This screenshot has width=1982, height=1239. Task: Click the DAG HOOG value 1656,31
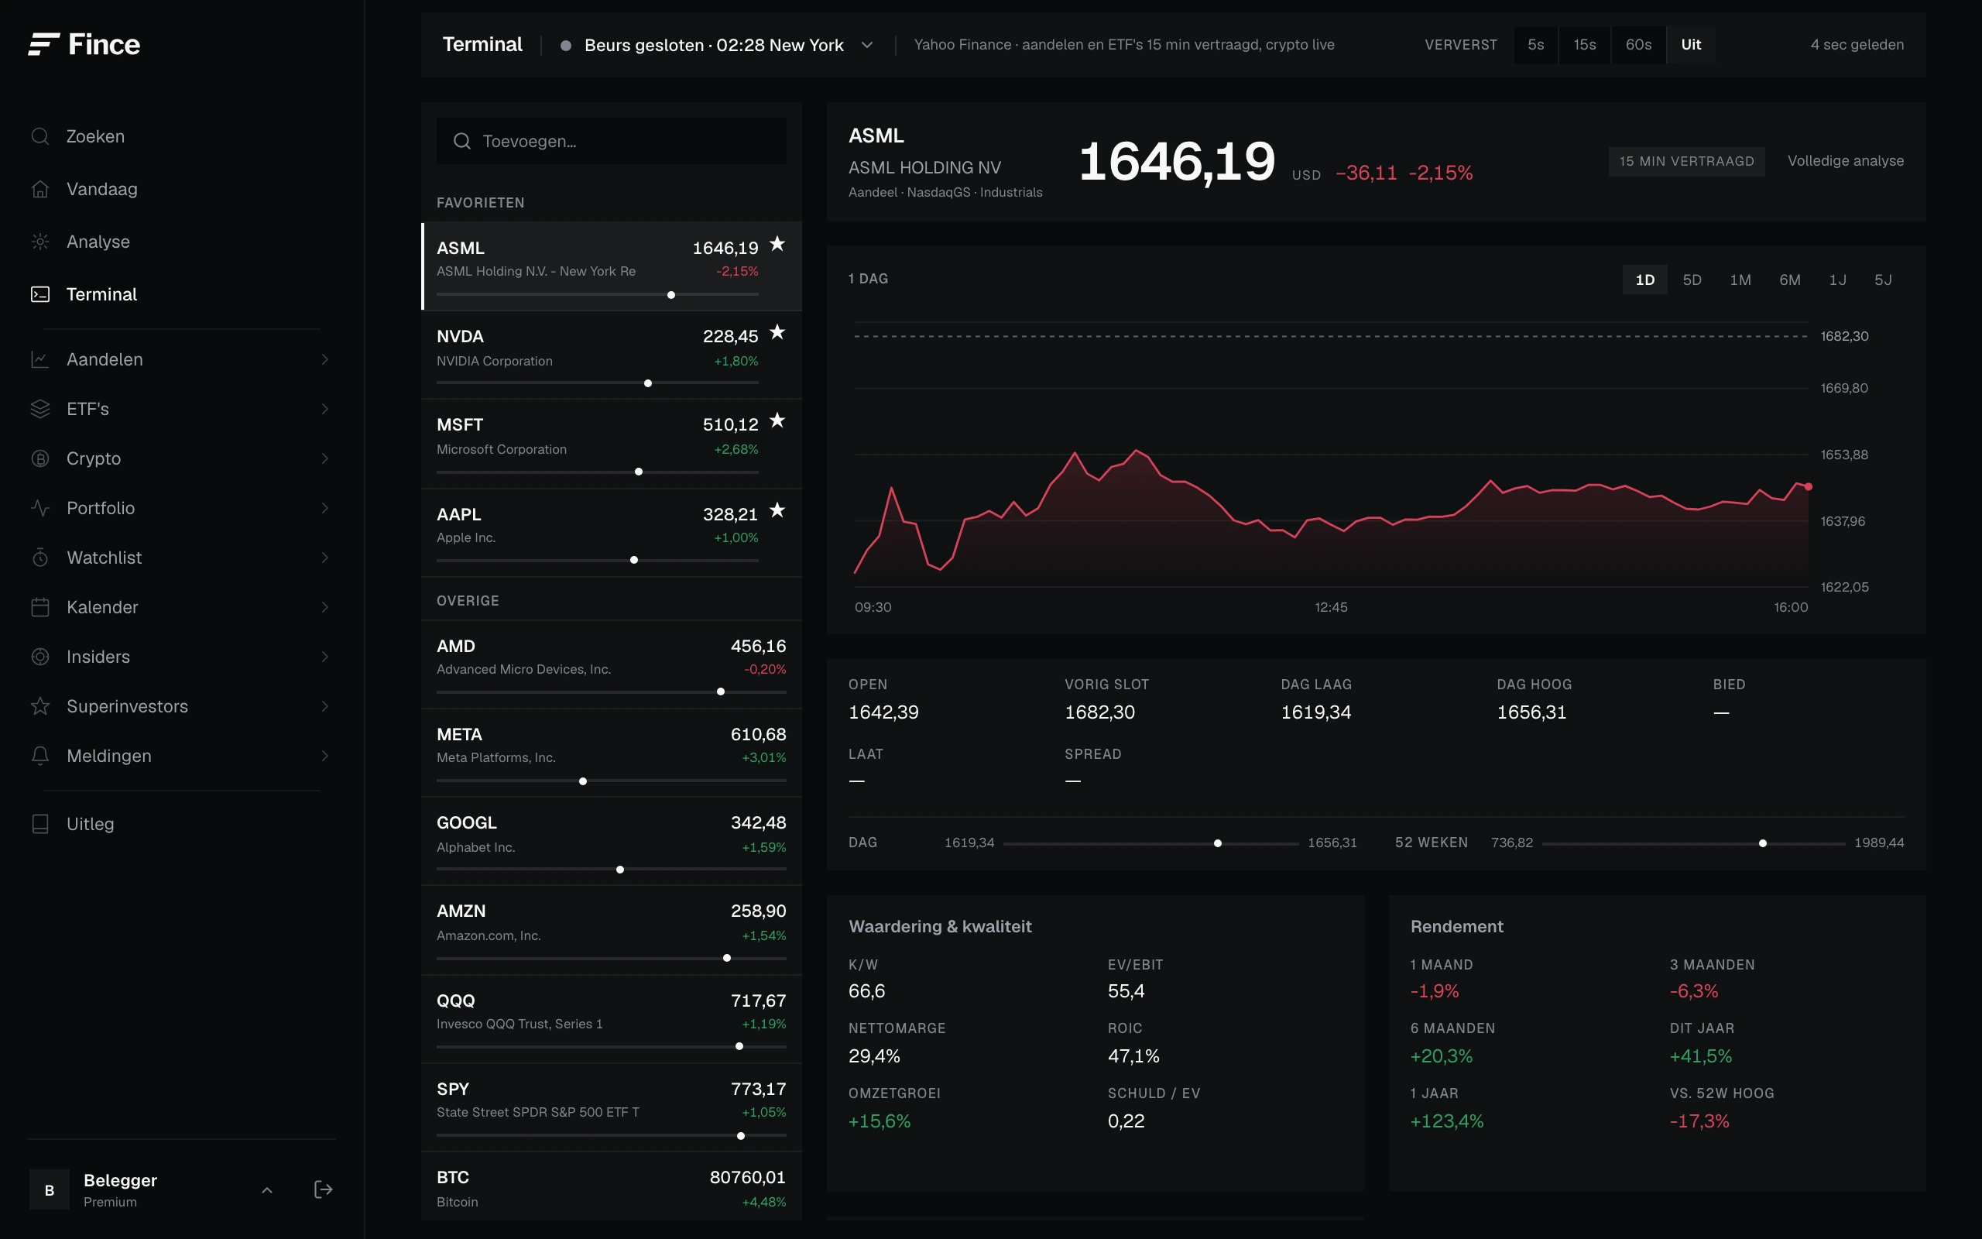coord(1531,712)
